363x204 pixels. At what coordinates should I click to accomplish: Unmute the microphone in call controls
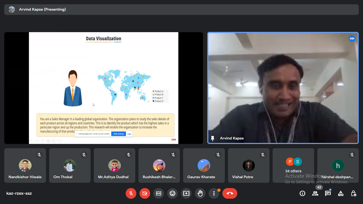tap(131, 193)
